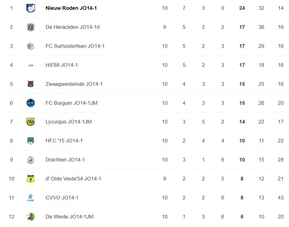Click the De Heracliden club crest
289x227 pixels.
pyautogui.click(x=30, y=27)
